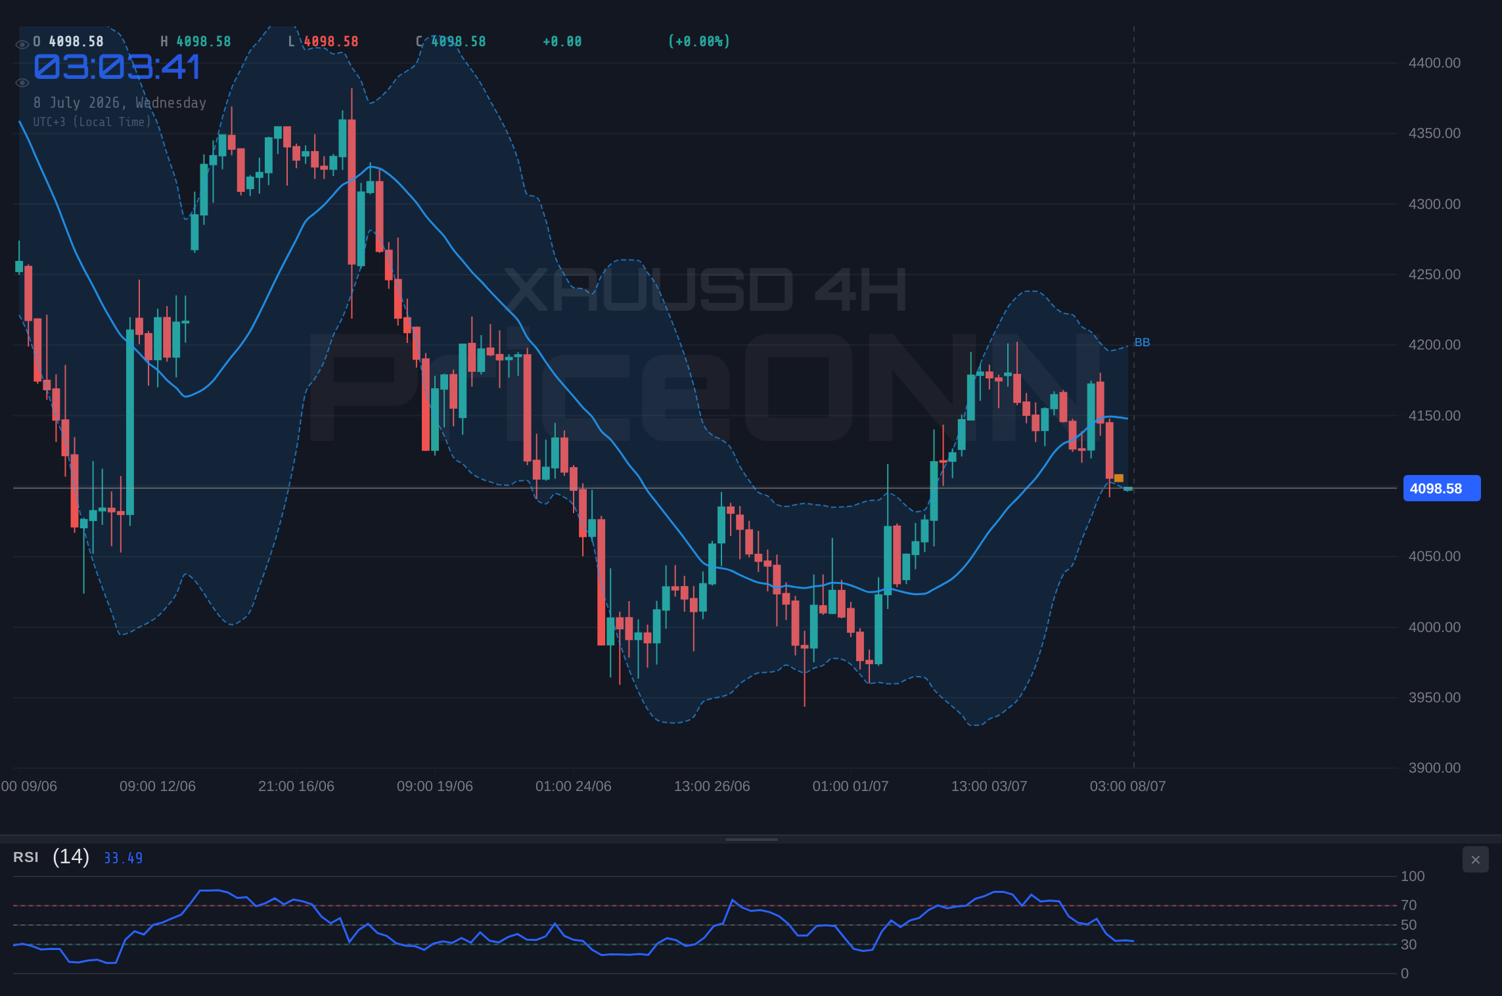Screen dimensions: 1502x996
Task: Click the 3950.00 price axis label
Action: (x=1434, y=698)
